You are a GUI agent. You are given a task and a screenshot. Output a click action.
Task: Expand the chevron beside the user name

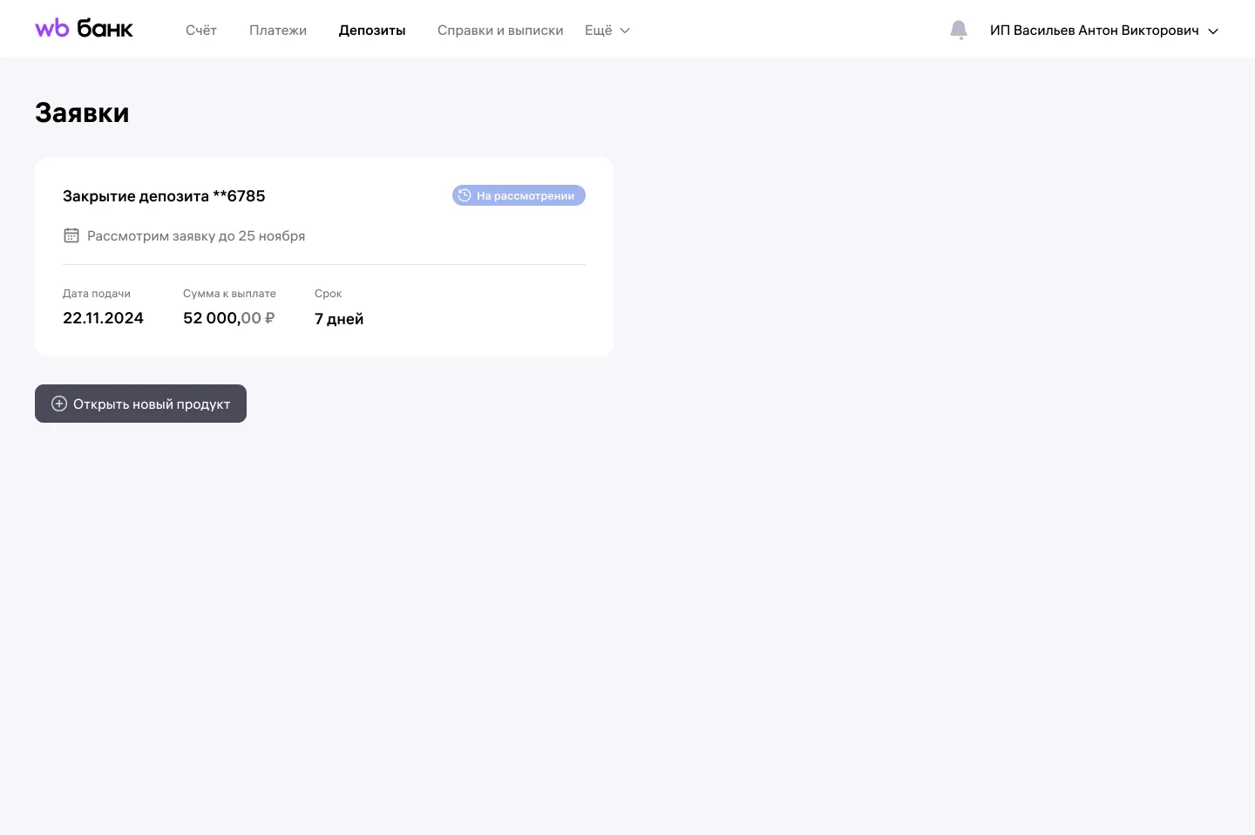(1213, 31)
